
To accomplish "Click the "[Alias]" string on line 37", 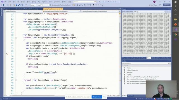I will [x=68, y=54].
